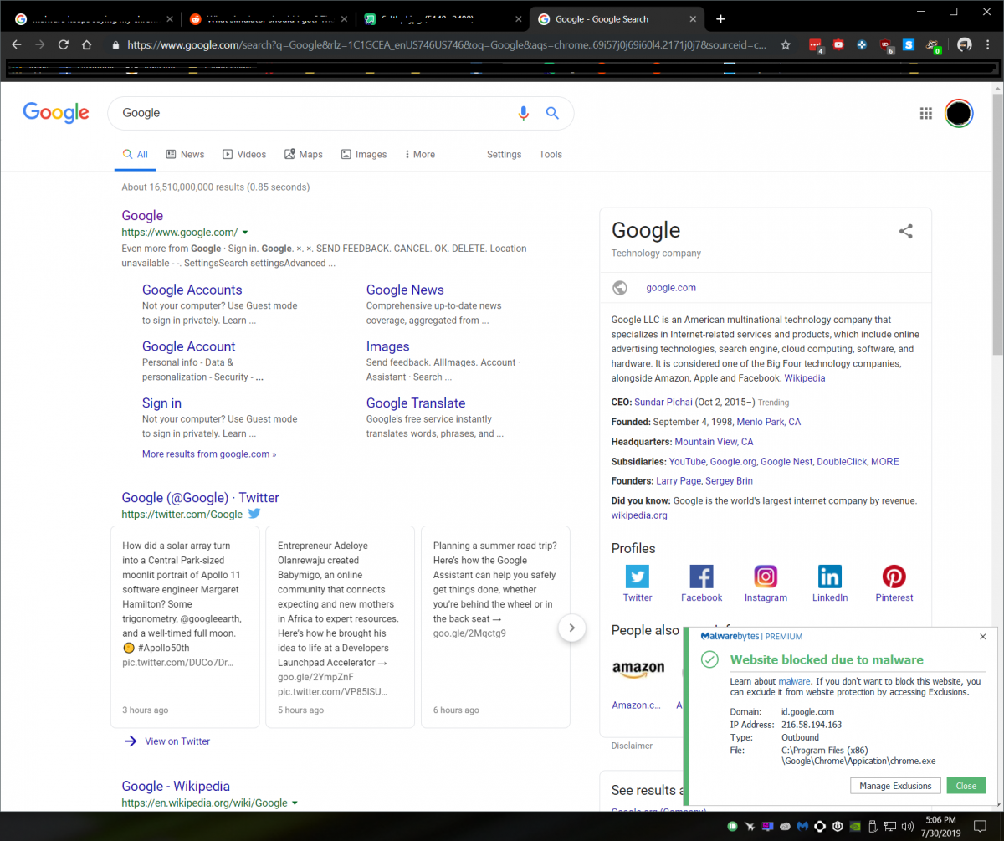The width and height of the screenshot is (1004, 841).
Task: Click the Chrome address bar URL
Action: 447,44
